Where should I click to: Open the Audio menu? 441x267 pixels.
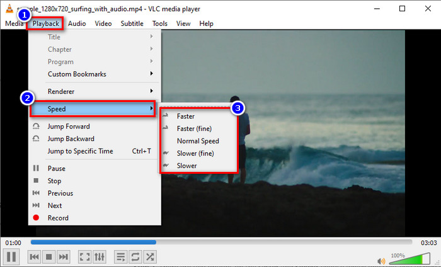click(x=77, y=23)
